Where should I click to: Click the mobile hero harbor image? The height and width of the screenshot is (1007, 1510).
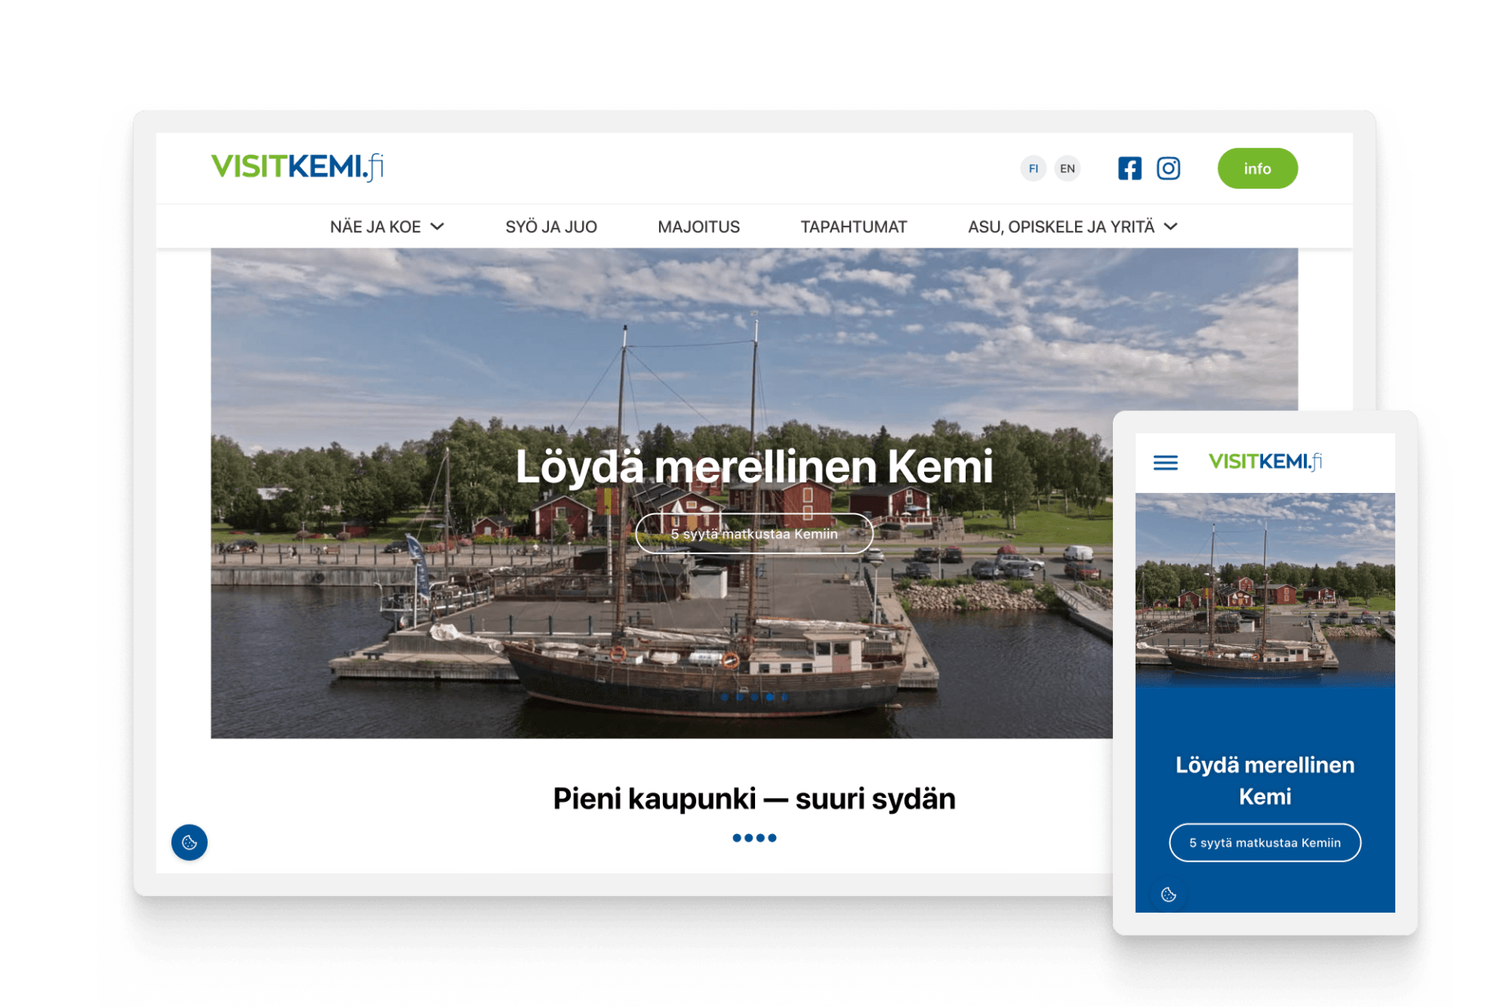1265,590
